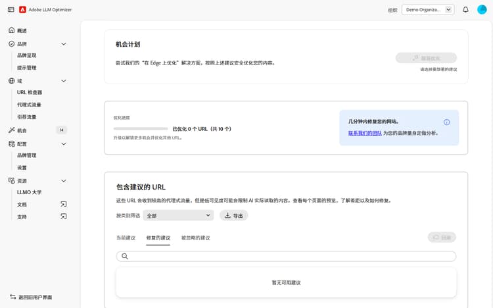Click the switch icon beside 返回旧用户界面
This screenshot has height=308, width=493.
pyautogui.click(x=13, y=297)
